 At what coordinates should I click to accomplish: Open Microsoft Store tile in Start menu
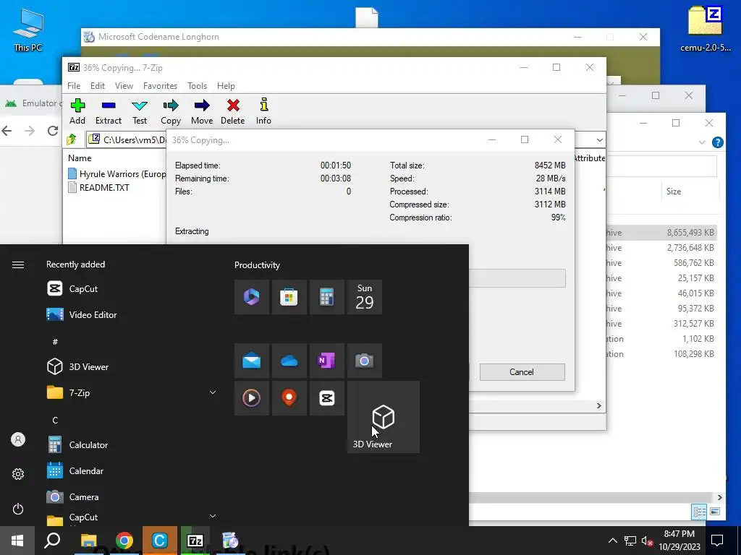[289, 297]
